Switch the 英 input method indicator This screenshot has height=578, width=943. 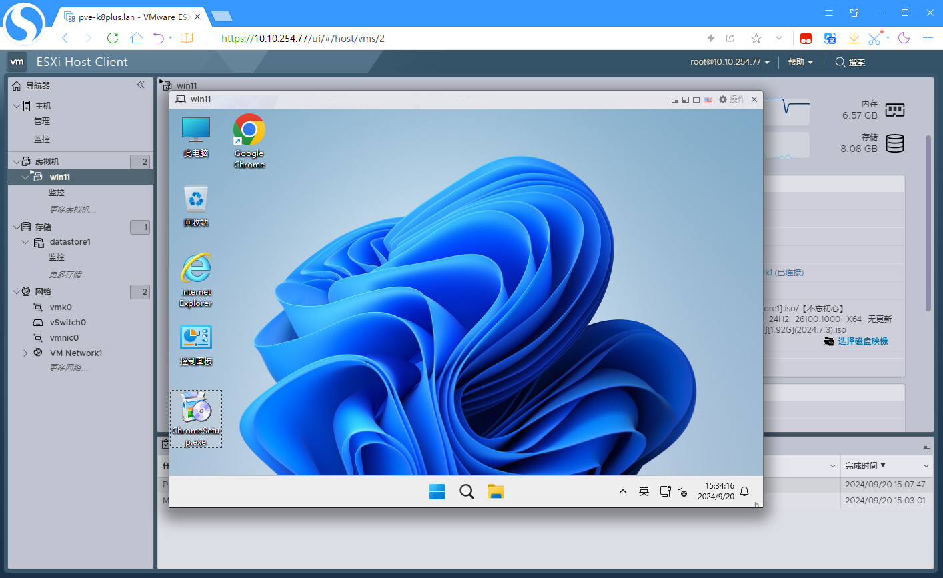(644, 491)
